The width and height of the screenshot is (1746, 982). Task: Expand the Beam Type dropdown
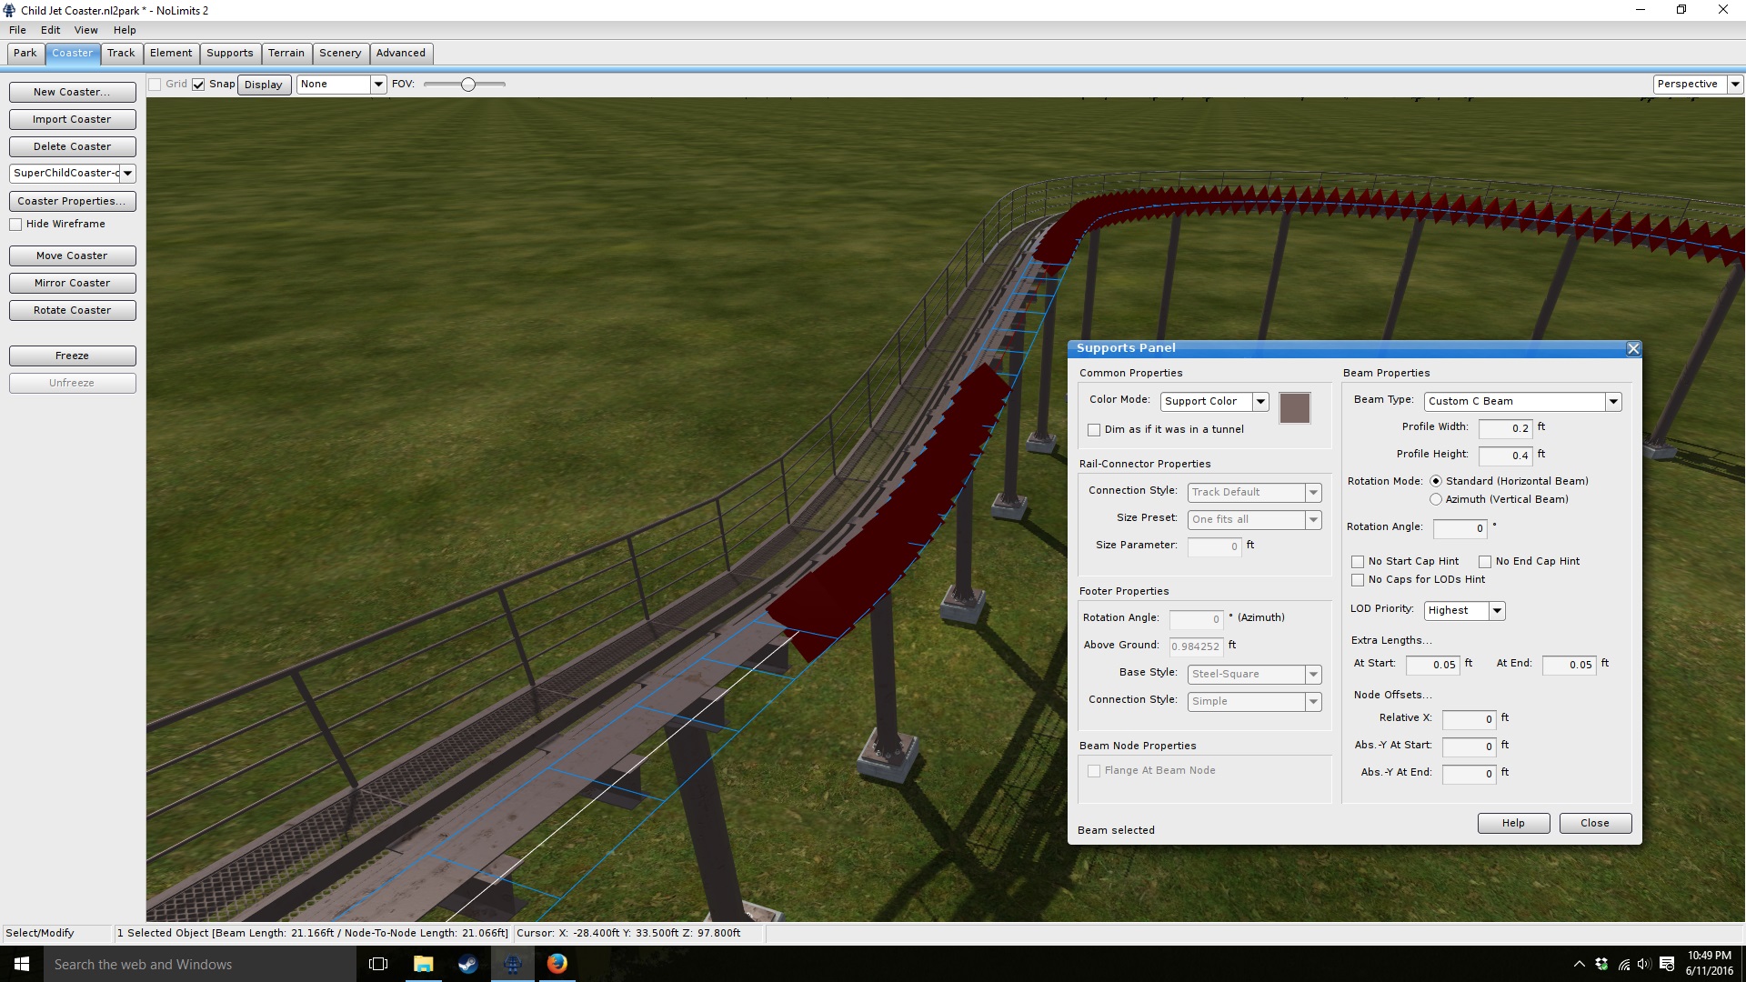1612,401
